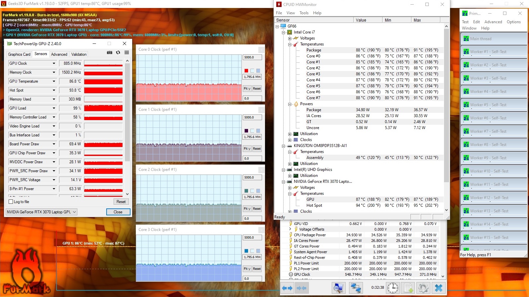Click the Core 0 graph maximum value field

(x=252, y=57)
